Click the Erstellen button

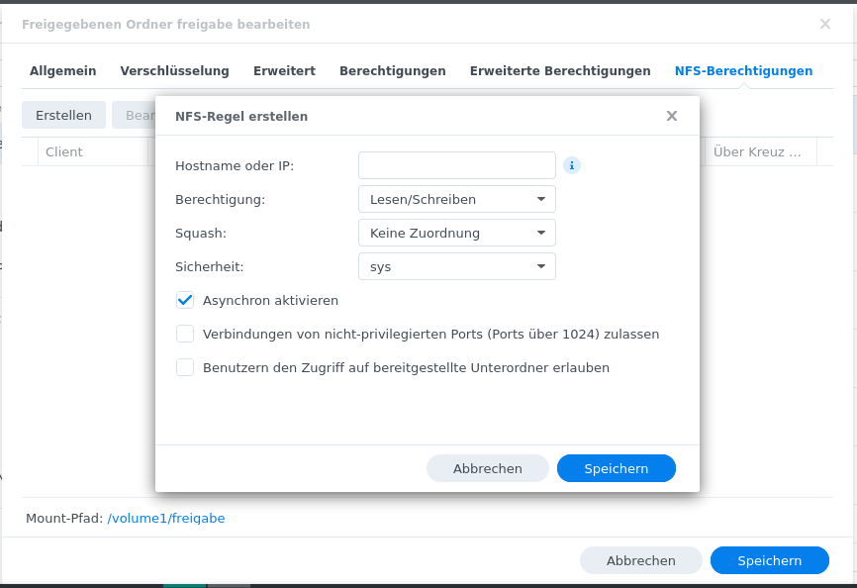(x=63, y=115)
